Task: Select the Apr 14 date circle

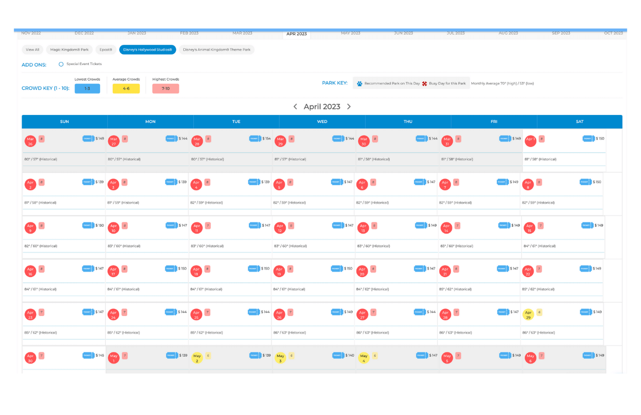Action: point(446,228)
